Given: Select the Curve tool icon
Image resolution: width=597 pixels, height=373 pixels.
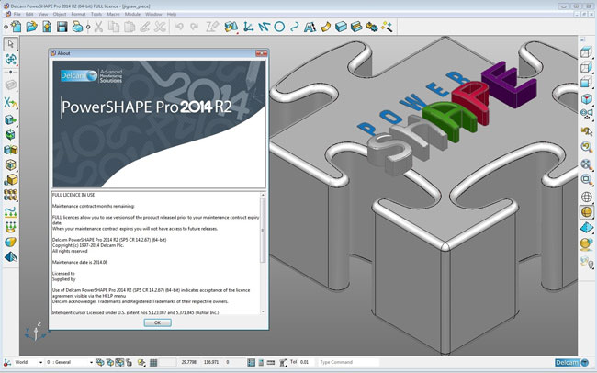Looking at the screenshot, I should point(295,27).
